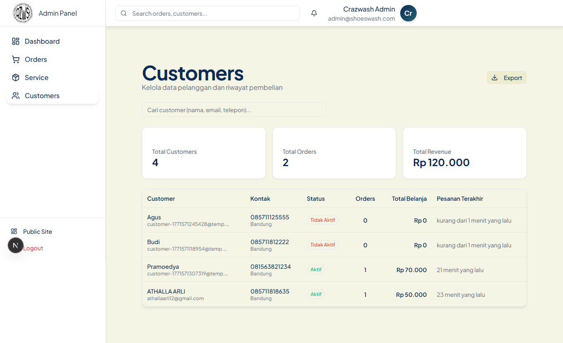
Task: Select customer name Agus
Action: click(x=154, y=217)
